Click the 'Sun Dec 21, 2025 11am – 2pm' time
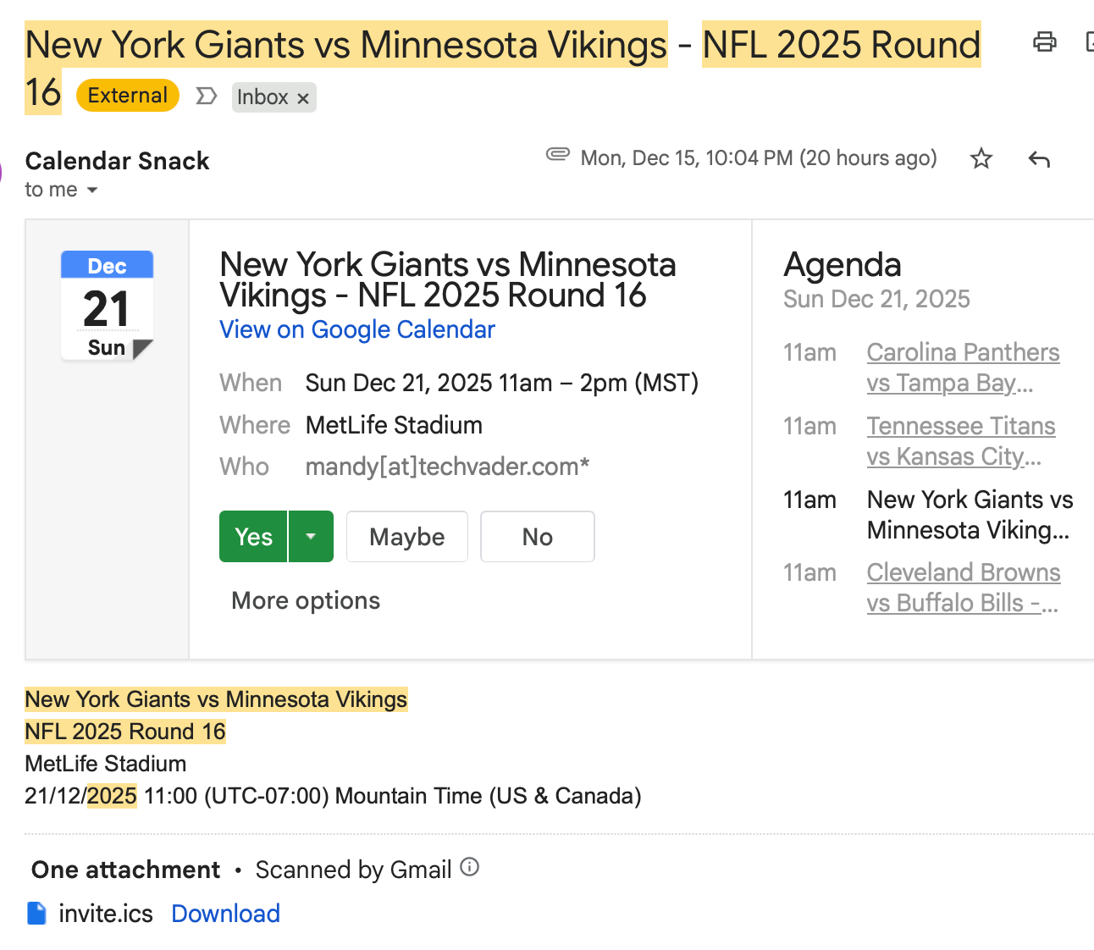The width and height of the screenshot is (1094, 950). coord(502,383)
